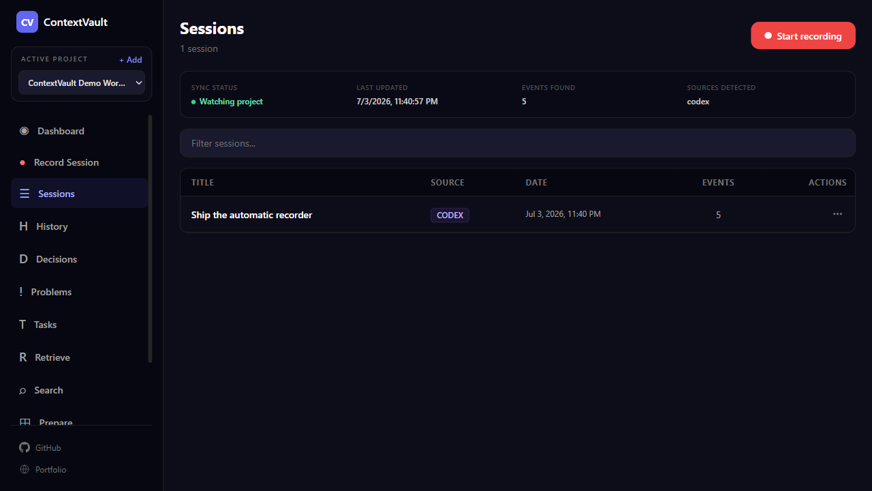This screenshot has width=872, height=491.
Task: Click the Sessions hamburger lines icon
Action: click(x=25, y=194)
